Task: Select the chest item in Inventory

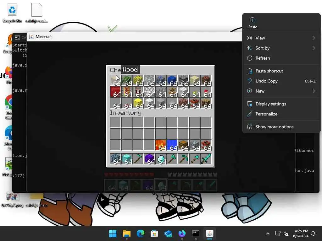Action: point(183,145)
